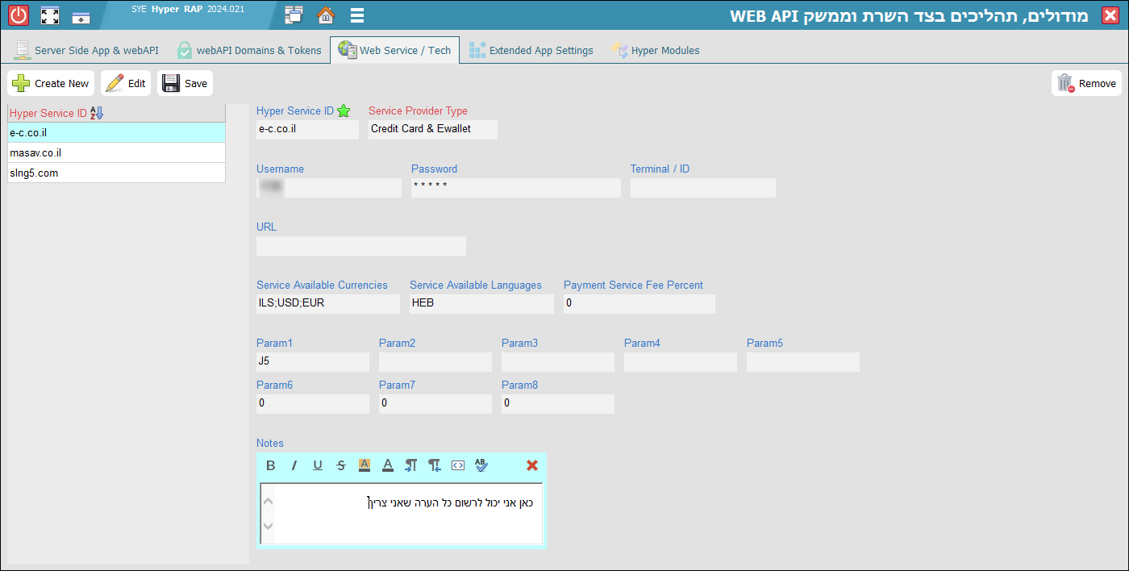Image resolution: width=1129 pixels, height=571 pixels.
Task: Click the cascading windows icon
Action: (294, 15)
